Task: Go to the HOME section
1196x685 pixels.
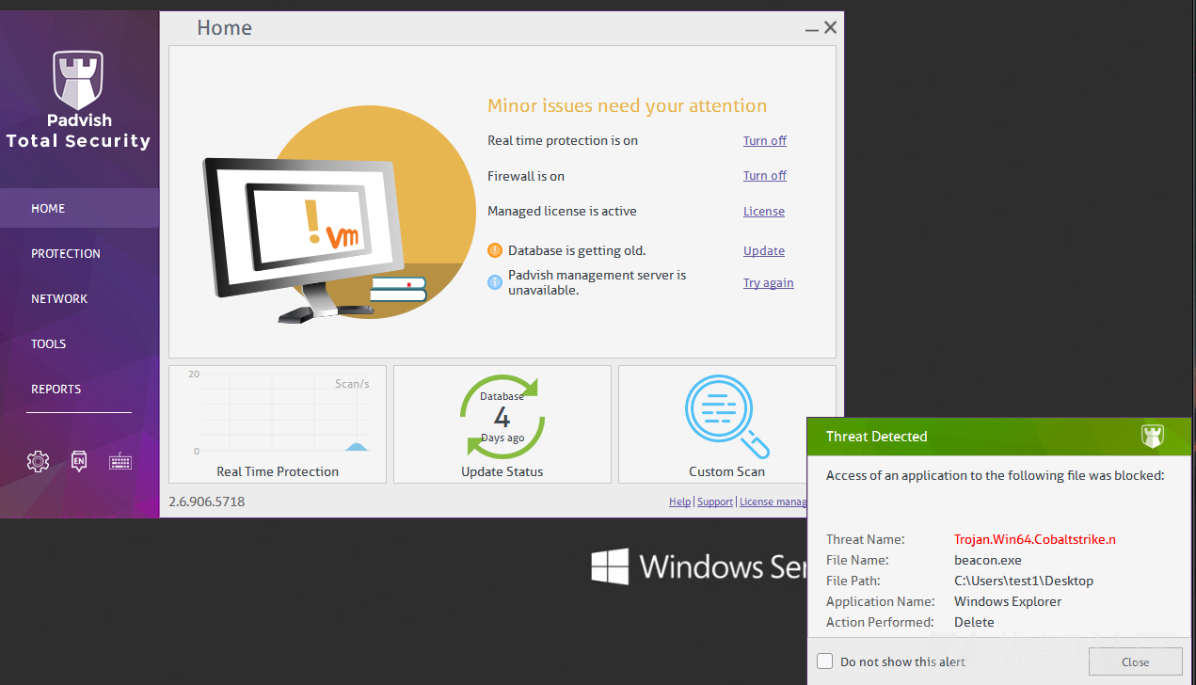Action: (x=80, y=208)
